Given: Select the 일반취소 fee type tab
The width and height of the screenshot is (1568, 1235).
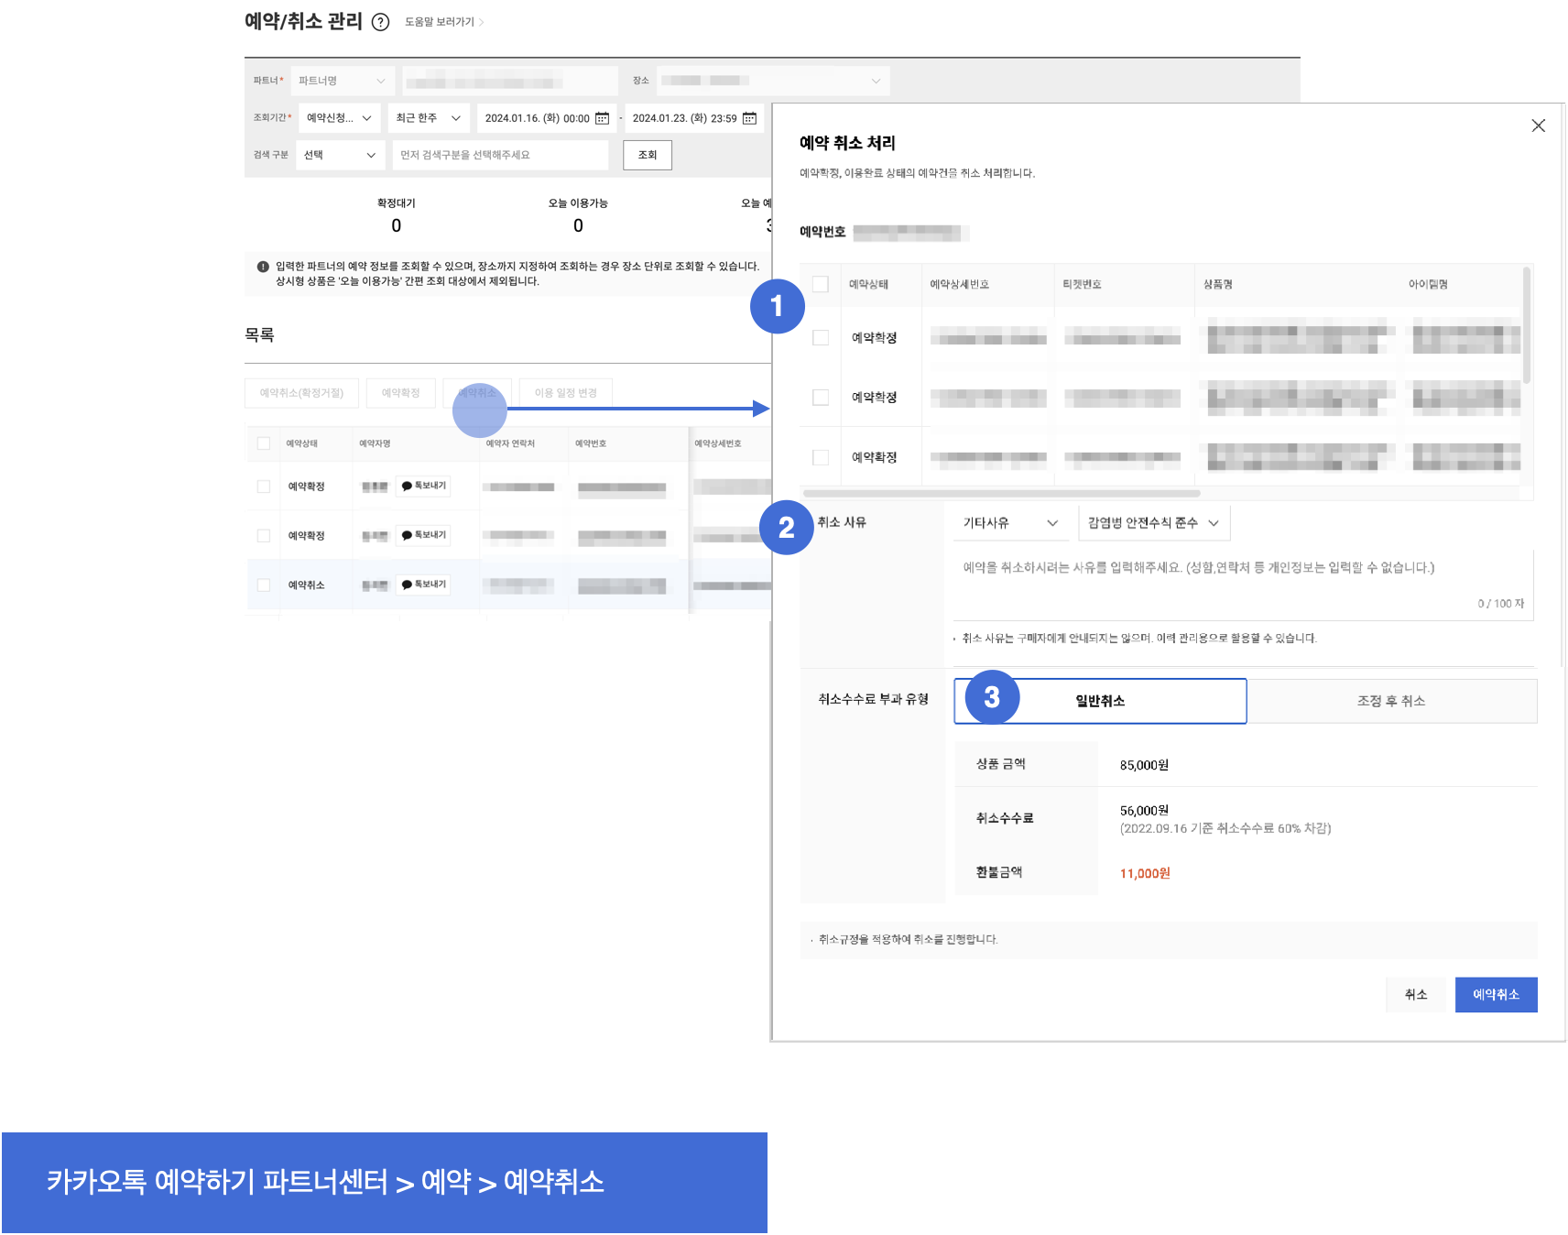Looking at the screenshot, I should pyautogui.click(x=1100, y=701).
